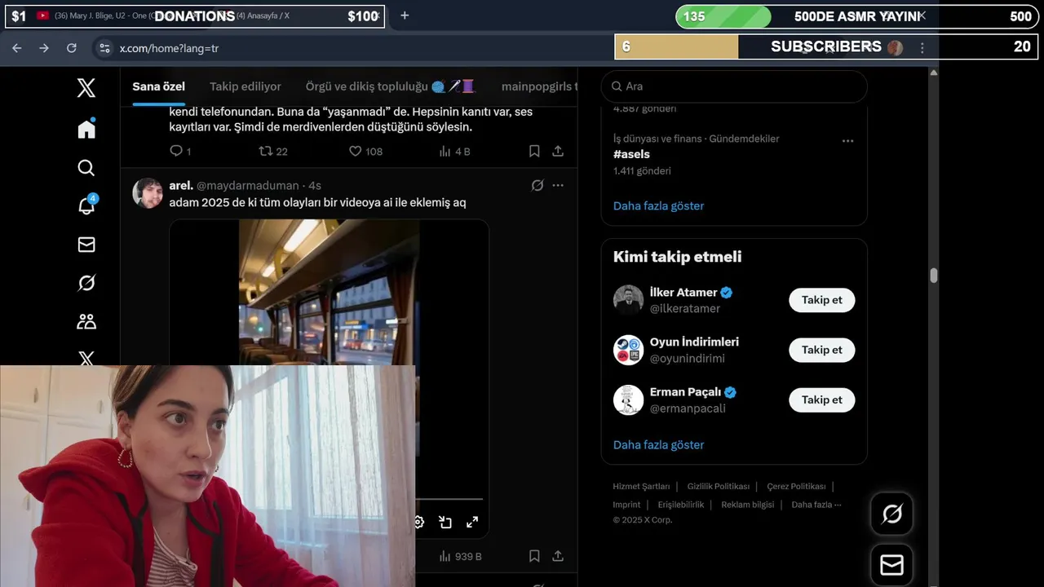Show more suggestions under Kimi takip etmeli
The image size is (1044, 587).
(x=659, y=445)
